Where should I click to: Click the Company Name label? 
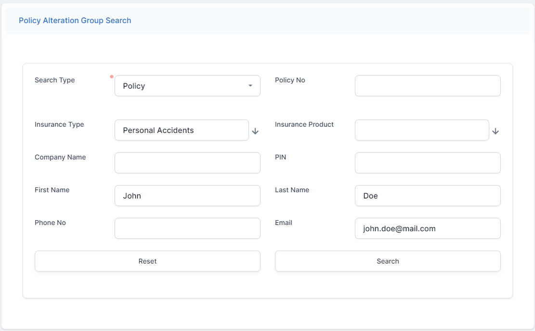click(x=60, y=157)
